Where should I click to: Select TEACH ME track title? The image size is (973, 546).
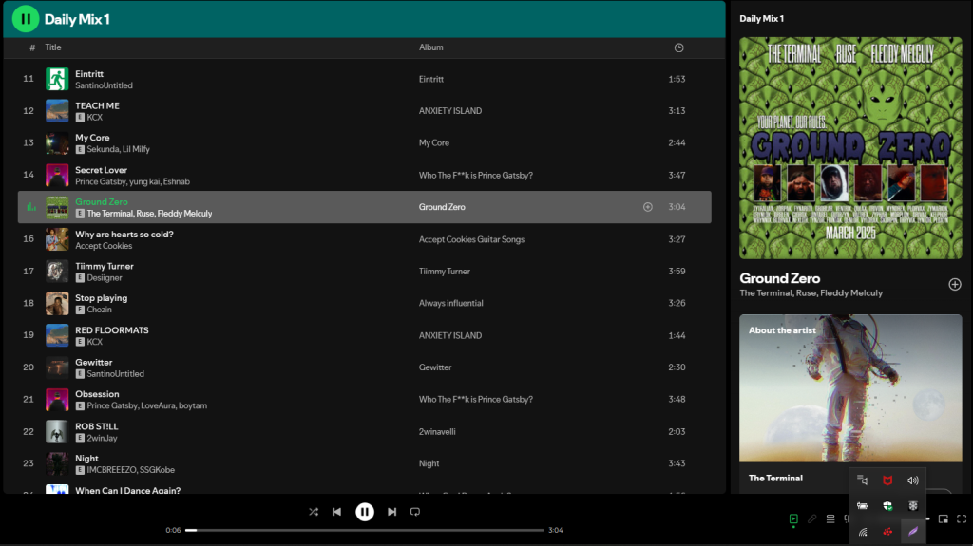click(98, 105)
